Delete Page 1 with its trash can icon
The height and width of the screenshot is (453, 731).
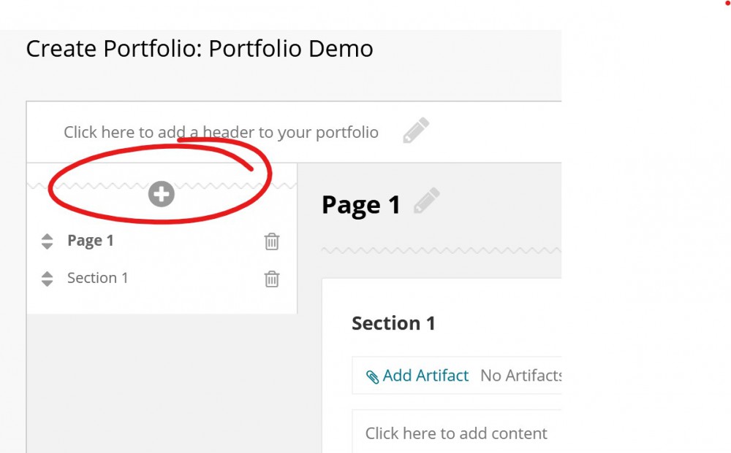(x=271, y=241)
